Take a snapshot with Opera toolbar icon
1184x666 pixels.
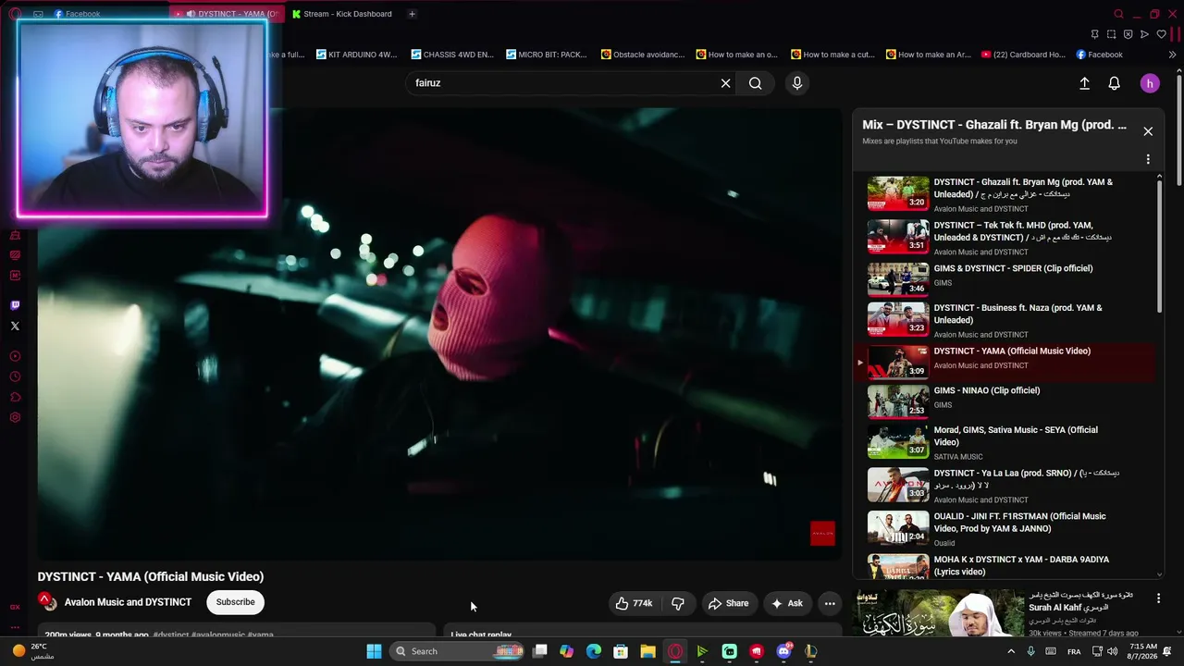coord(1111,34)
